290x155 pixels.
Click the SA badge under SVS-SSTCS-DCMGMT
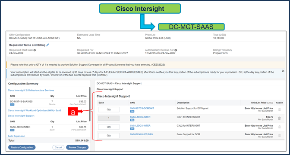point(132,111)
